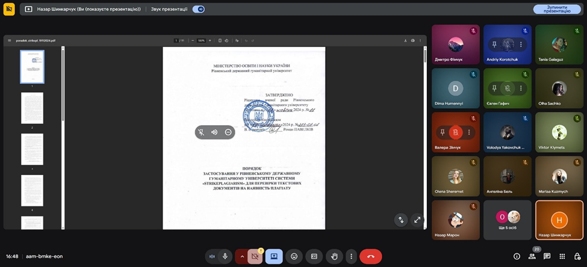Open the activities grid icon
This screenshot has height=267, width=587.
click(x=562, y=256)
